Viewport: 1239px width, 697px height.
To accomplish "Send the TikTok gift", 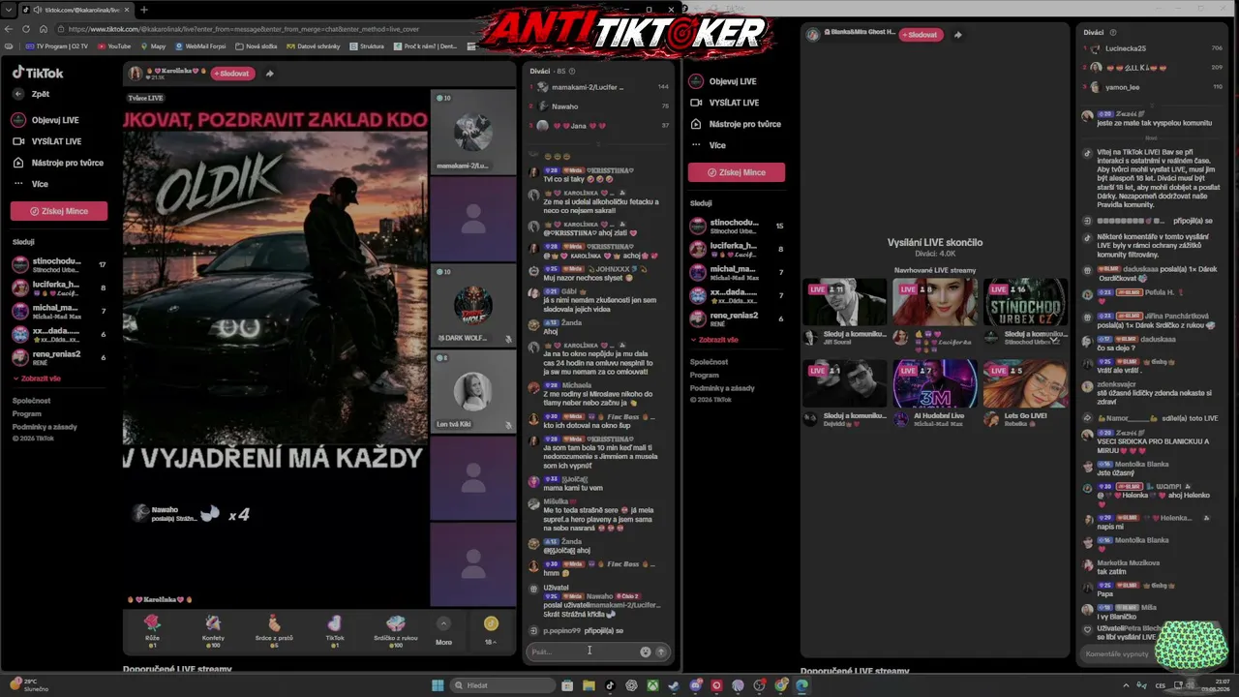I will 334,629.
